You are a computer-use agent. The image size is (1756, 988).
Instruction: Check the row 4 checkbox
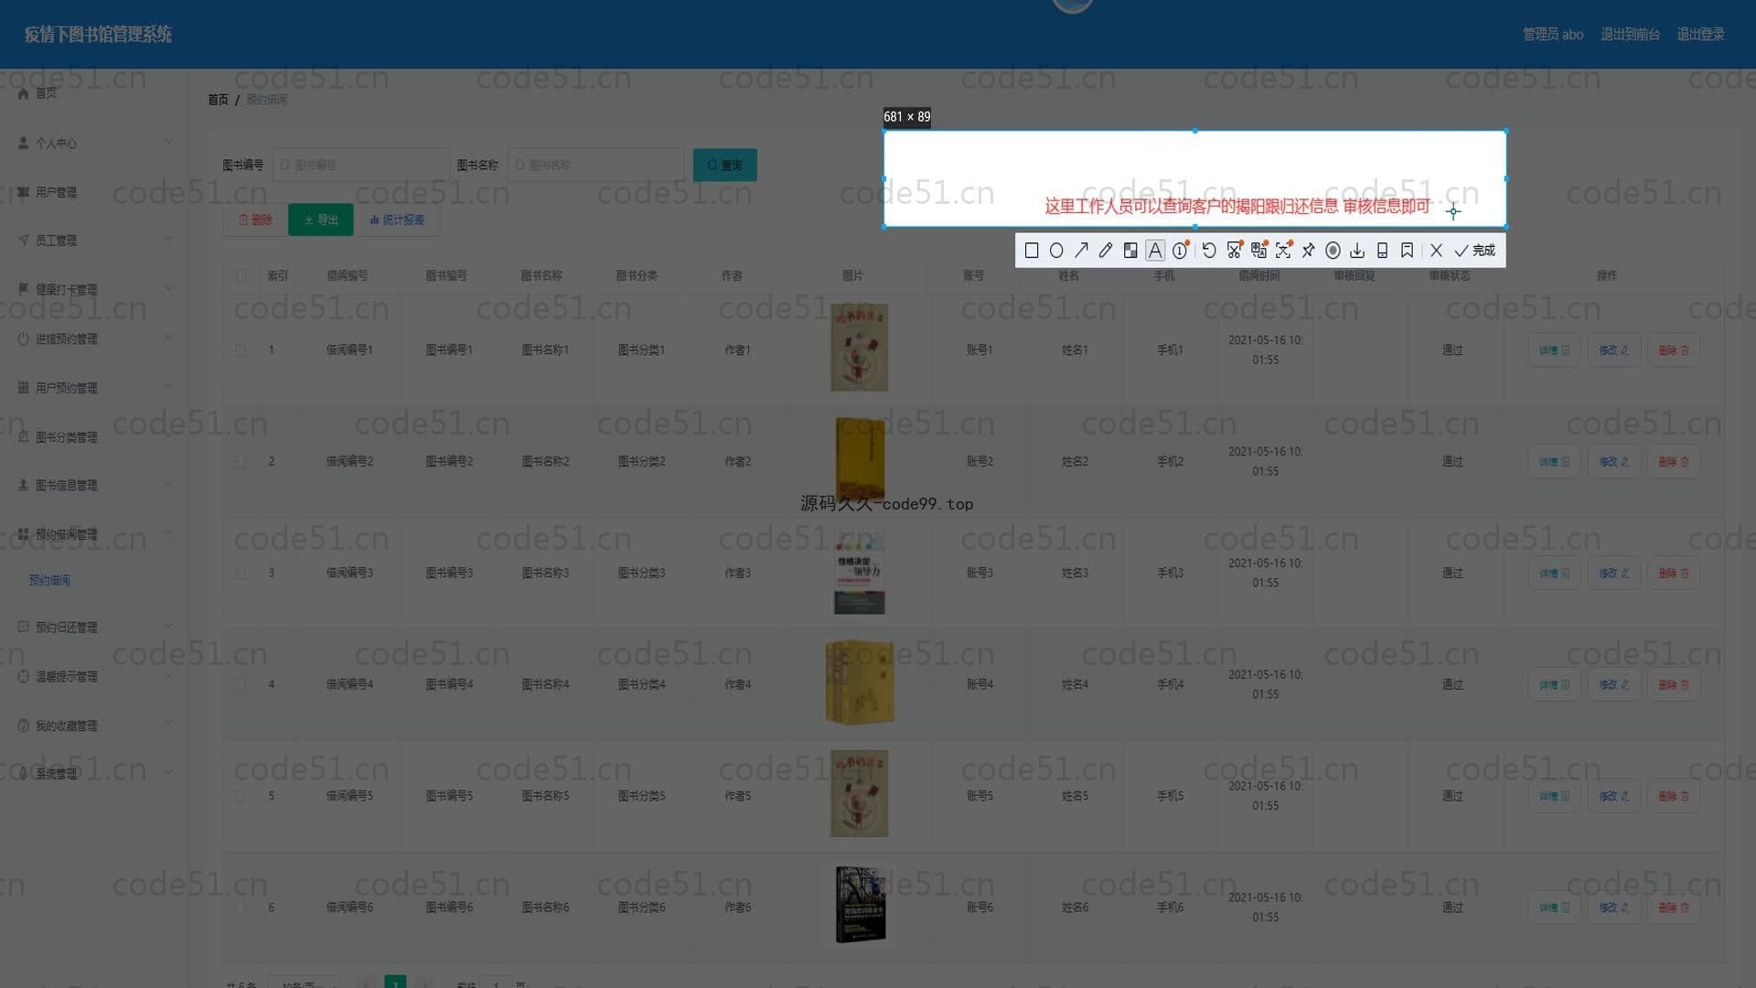tap(241, 685)
